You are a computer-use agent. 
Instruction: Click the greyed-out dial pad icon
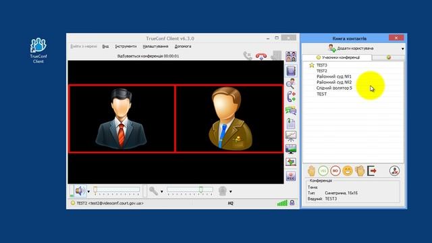click(x=276, y=55)
